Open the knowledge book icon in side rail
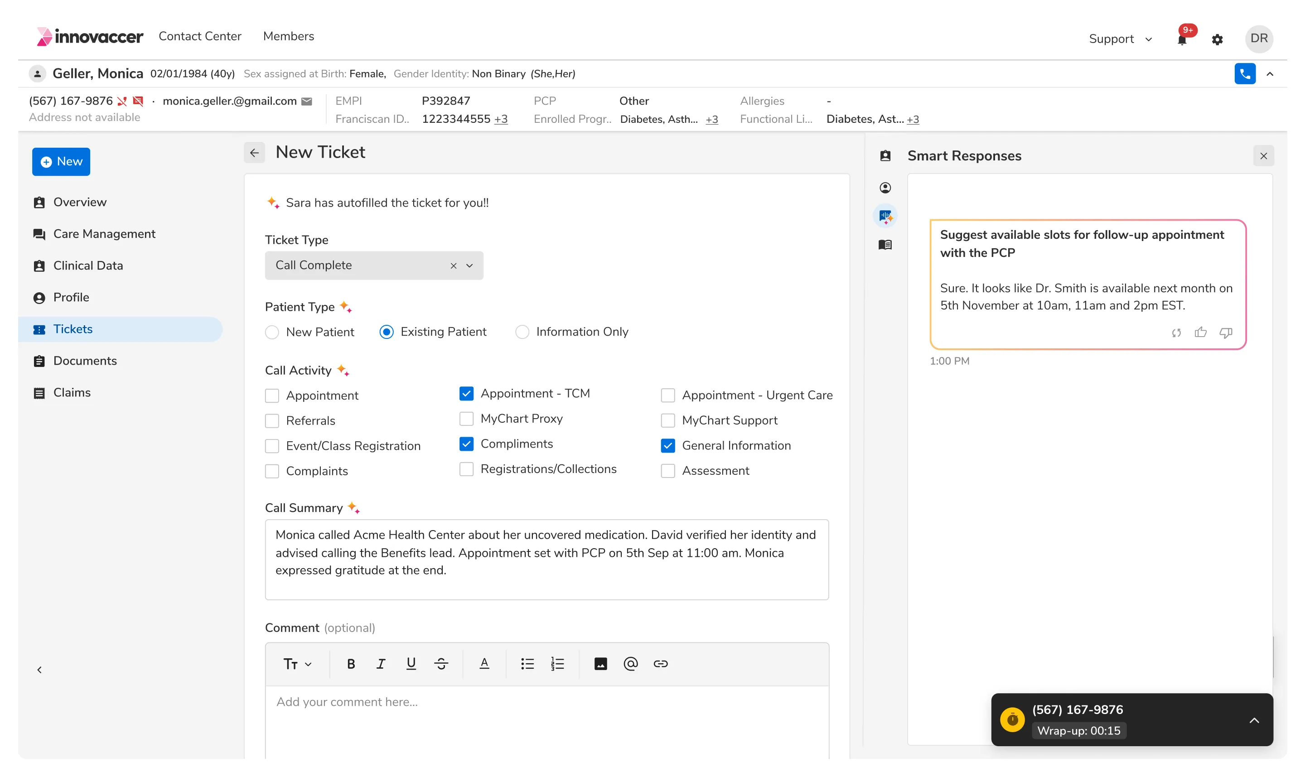This screenshot has width=1305, height=777. (885, 245)
